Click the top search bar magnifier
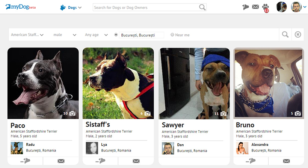308x168 pixels. [x=202, y=7]
